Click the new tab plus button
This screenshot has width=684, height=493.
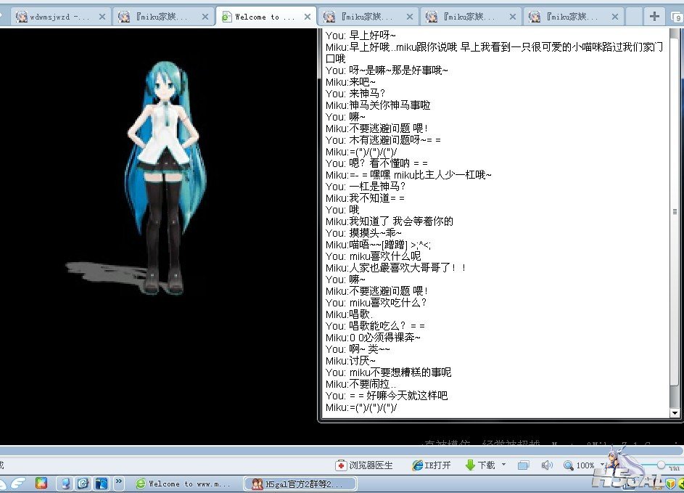pos(655,16)
